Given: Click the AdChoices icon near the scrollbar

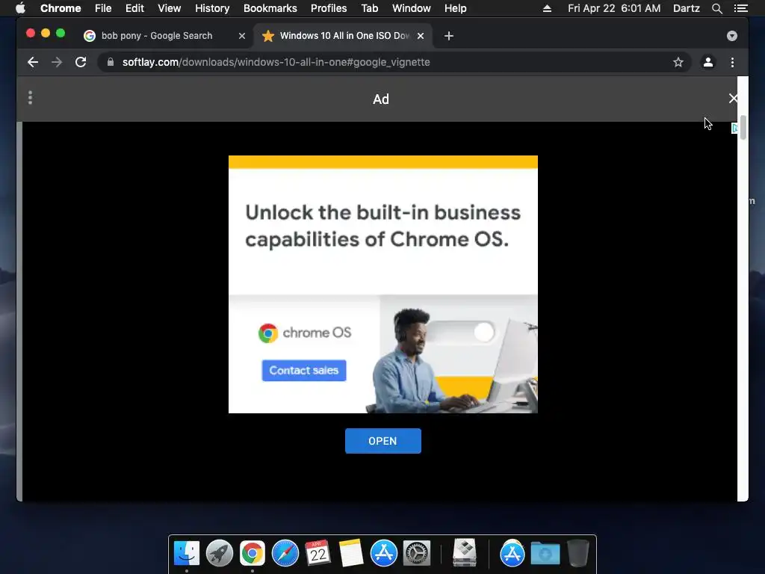Looking at the screenshot, I should (x=734, y=128).
